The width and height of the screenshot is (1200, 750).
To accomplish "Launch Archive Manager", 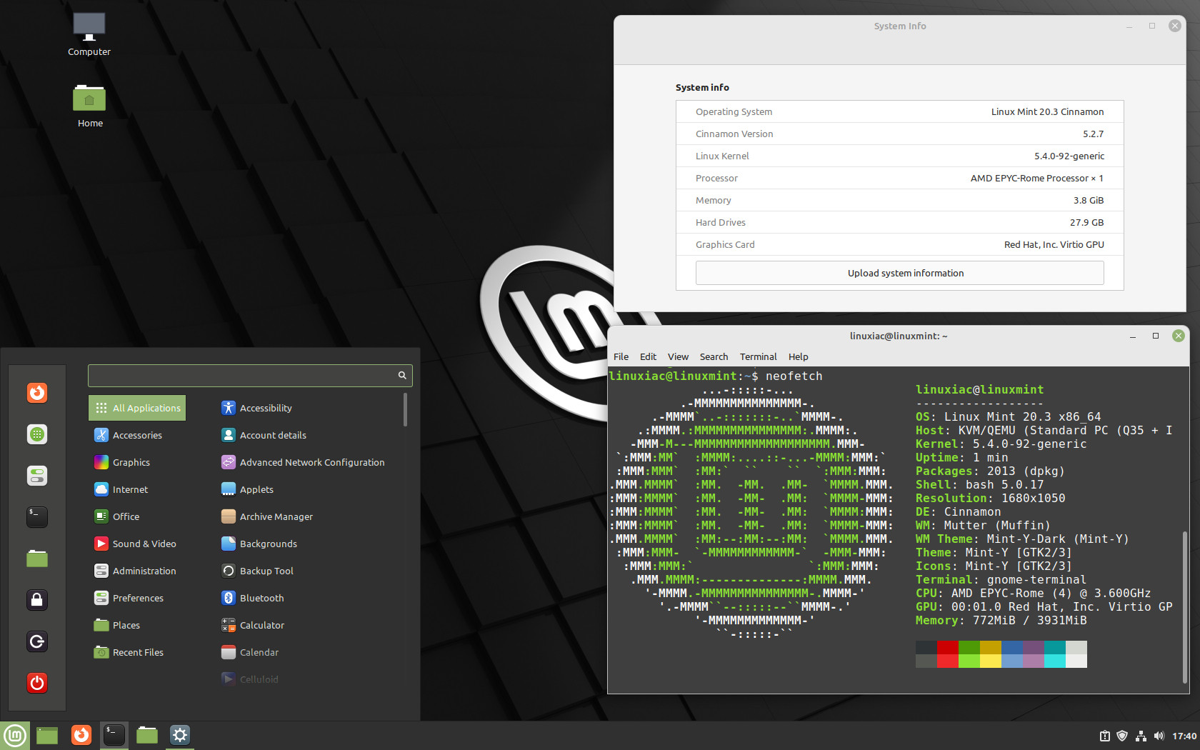I will [x=267, y=516].
